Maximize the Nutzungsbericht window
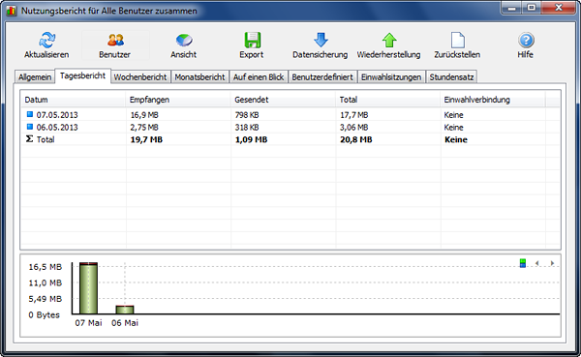The width and height of the screenshot is (581, 357). pyautogui.click(x=532, y=8)
